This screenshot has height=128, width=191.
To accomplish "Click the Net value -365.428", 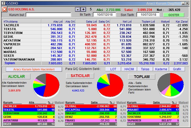I will coord(174,10).
